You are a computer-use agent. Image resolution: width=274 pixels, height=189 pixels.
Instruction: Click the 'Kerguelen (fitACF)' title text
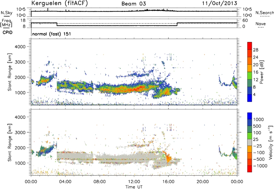coord(59,3)
